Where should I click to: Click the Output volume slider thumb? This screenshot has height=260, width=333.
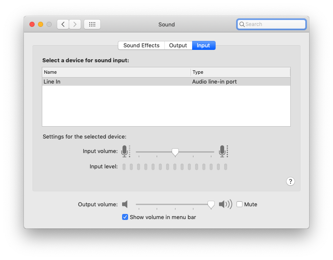click(x=211, y=205)
